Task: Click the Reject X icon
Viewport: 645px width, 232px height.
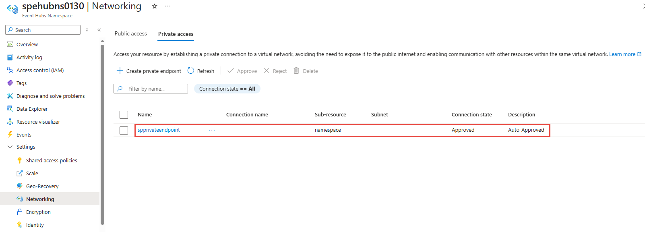Action: (267, 70)
